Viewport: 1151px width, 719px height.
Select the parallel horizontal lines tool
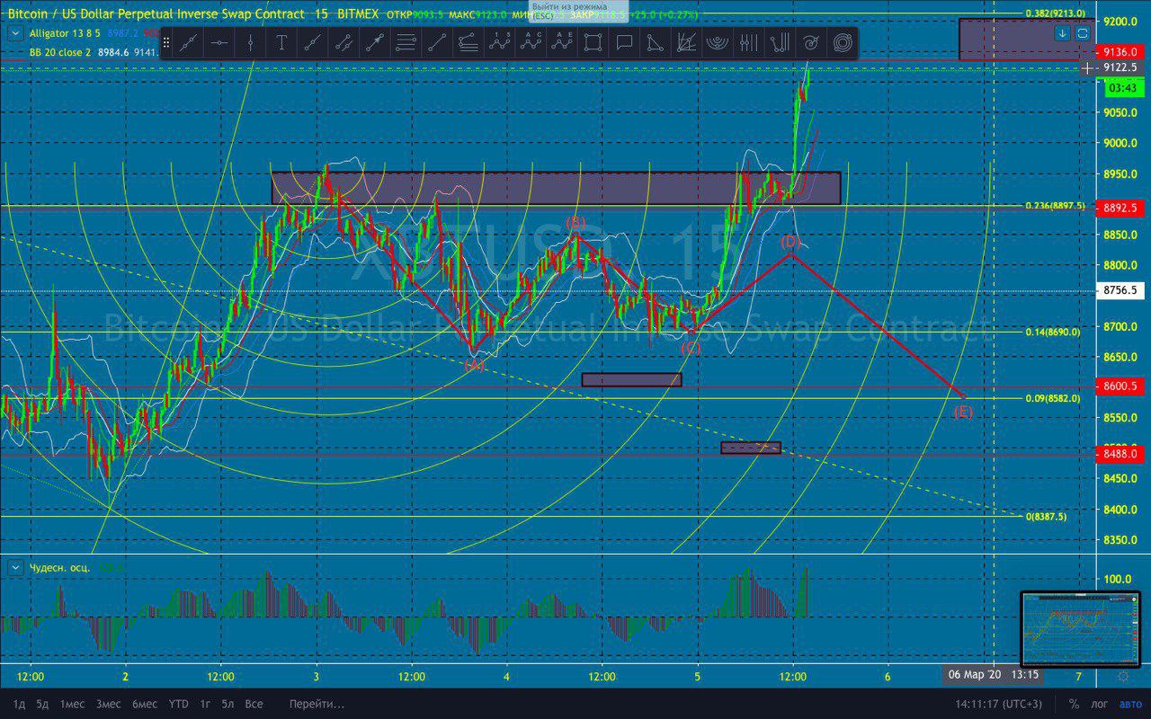tap(406, 42)
